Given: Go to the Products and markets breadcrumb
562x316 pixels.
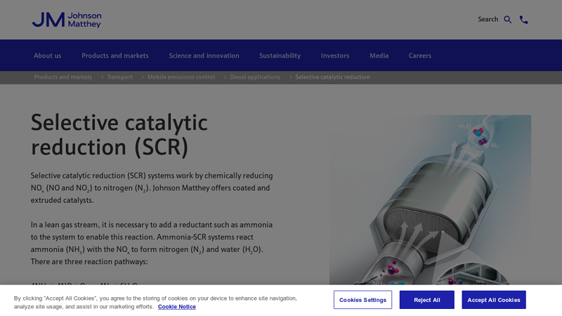Looking at the screenshot, I should (x=63, y=77).
